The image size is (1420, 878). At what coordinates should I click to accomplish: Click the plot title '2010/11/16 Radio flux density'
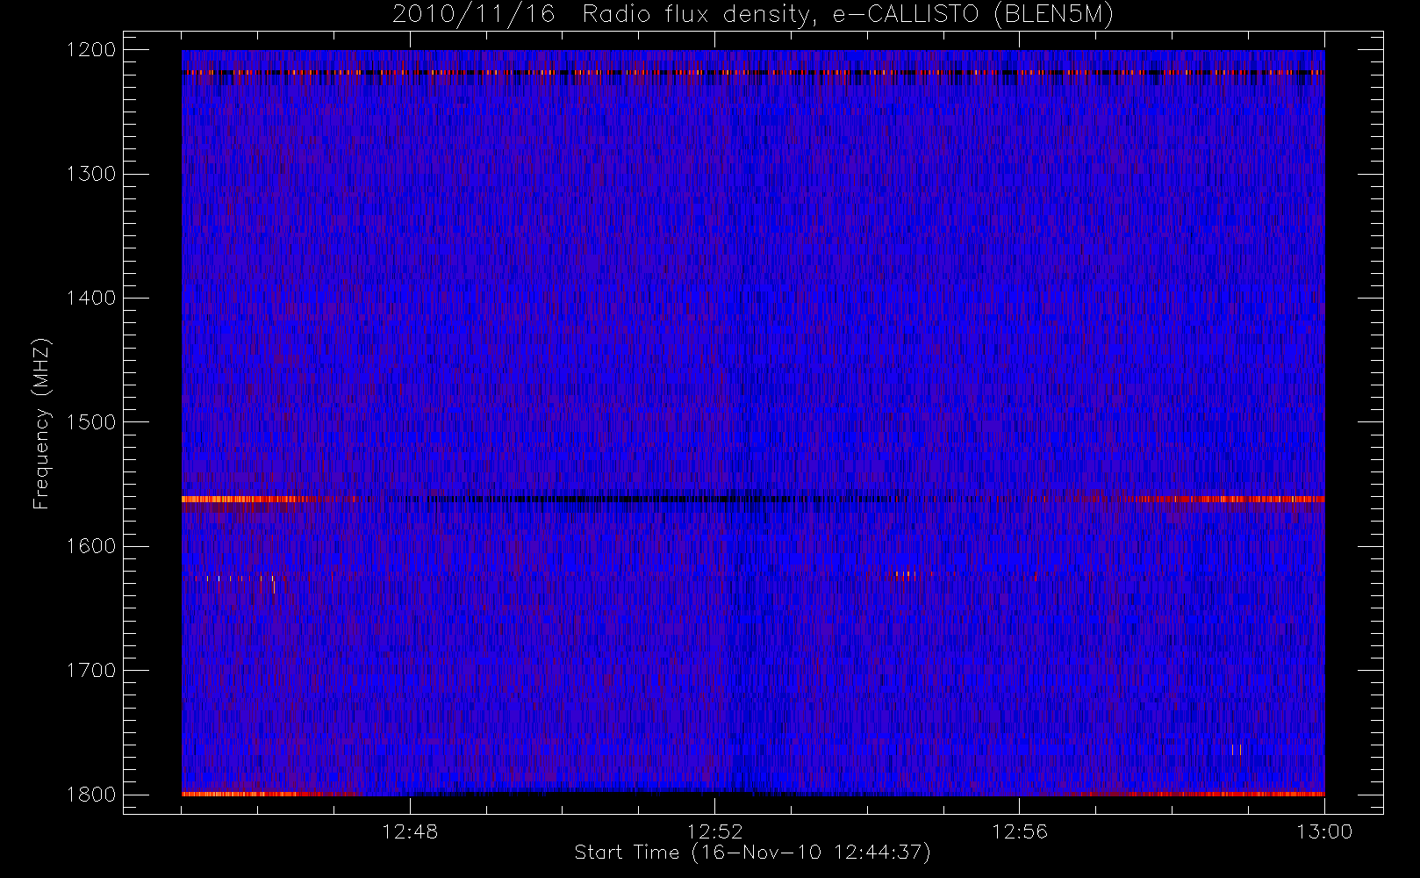click(753, 14)
